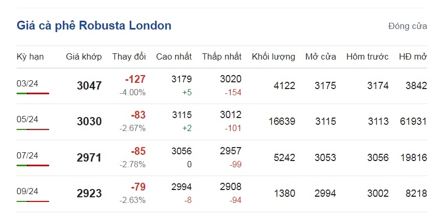Screen dimensions: 447x218
Task: Sort by the Giá khớp column header
Action: pos(84,56)
